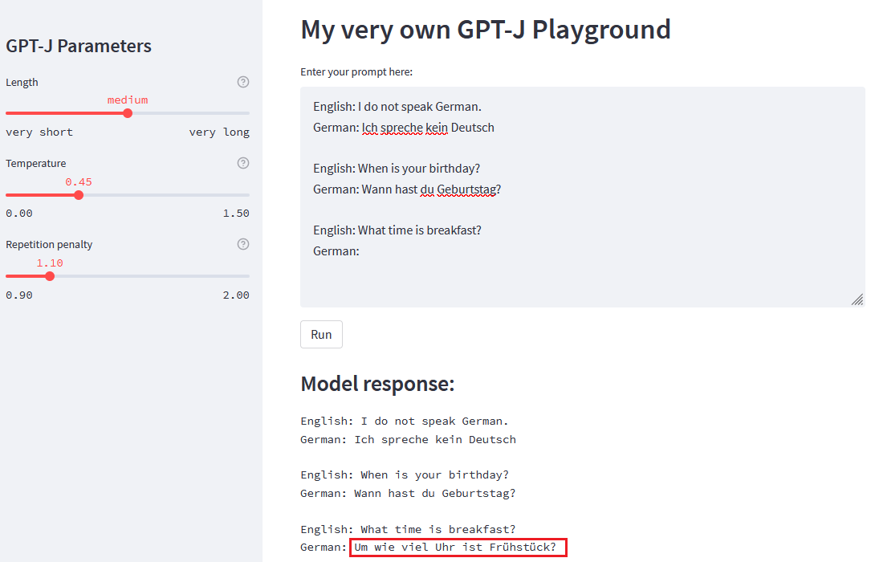Click the '1.10' repetition penalty value
Viewport: 871px width, 562px height.
tap(50, 263)
